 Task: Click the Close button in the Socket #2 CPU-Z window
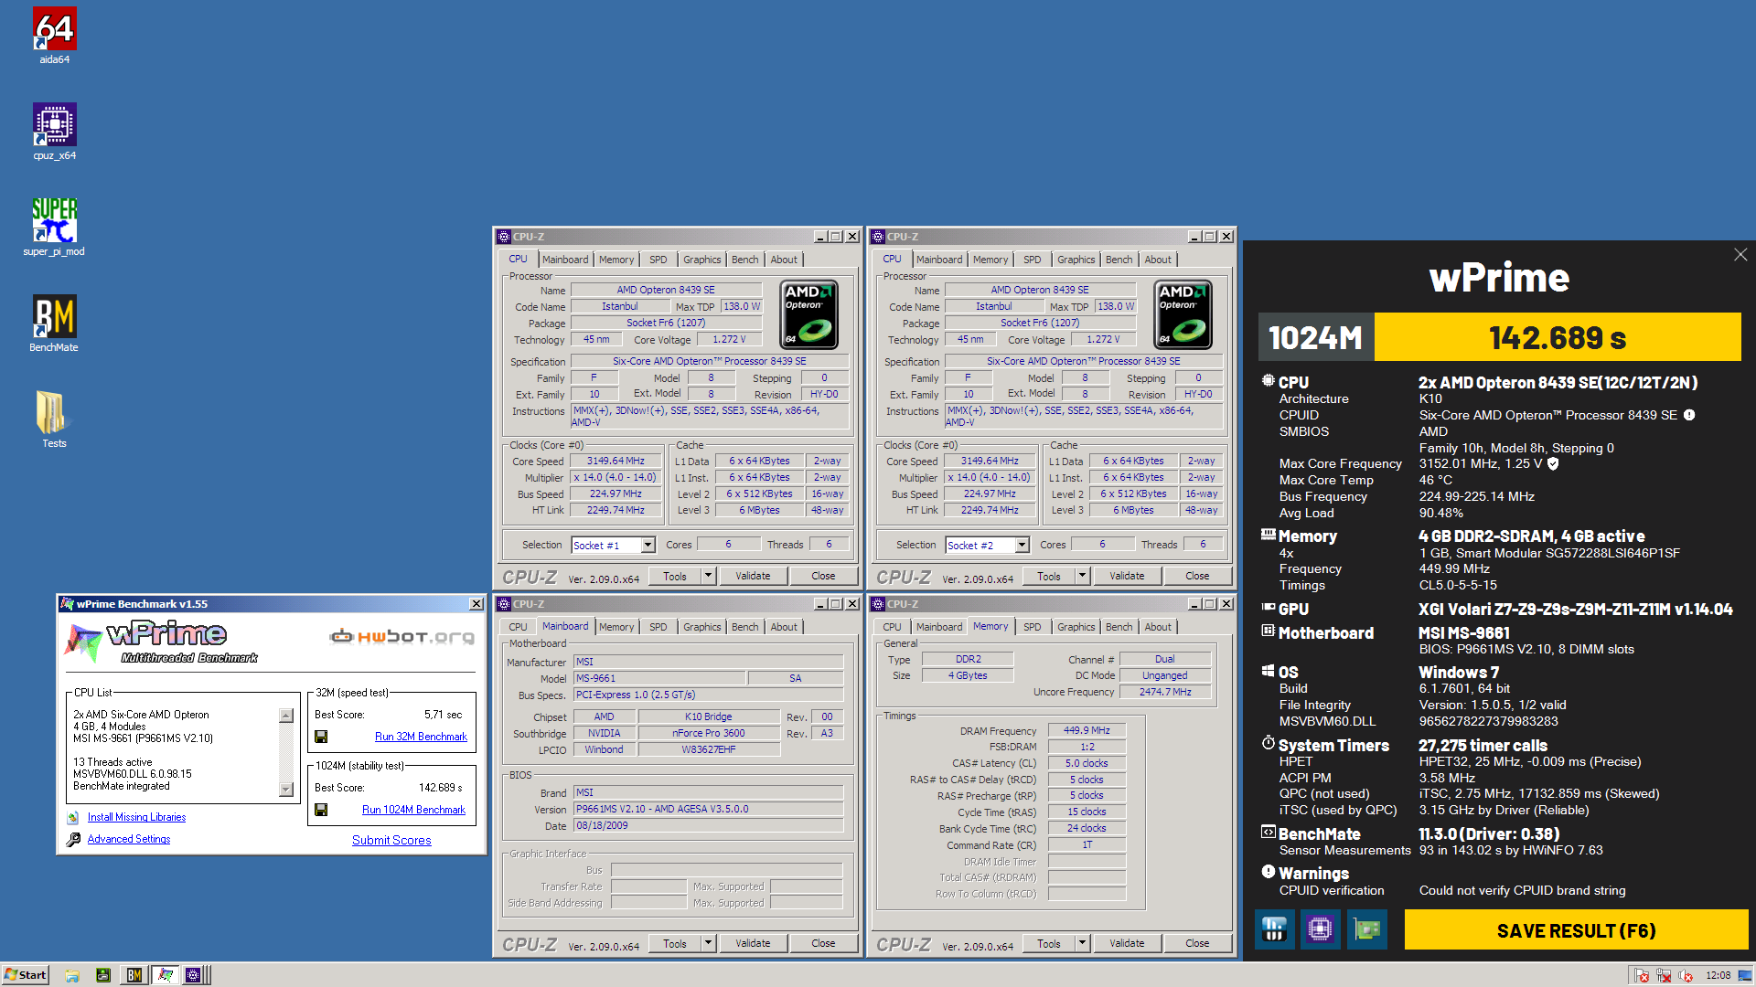1197,576
